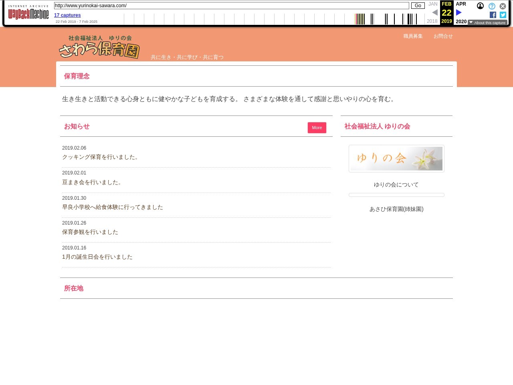
Task: Focus the Wayback URL input field
Action: click(231, 6)
